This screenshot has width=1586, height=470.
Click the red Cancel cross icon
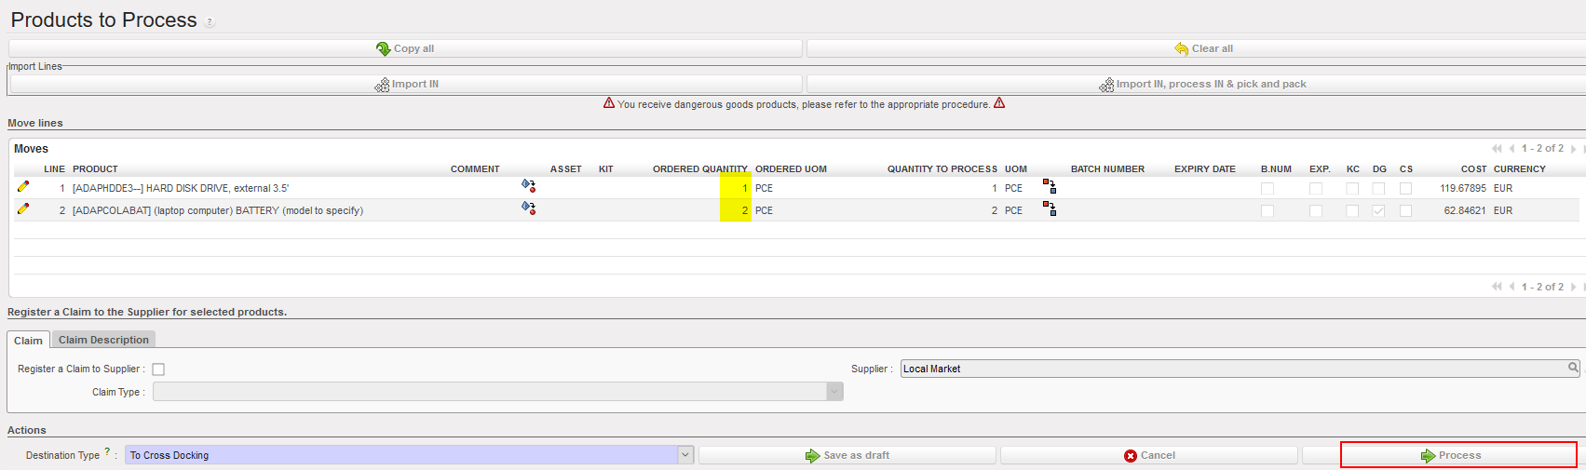1131,456
